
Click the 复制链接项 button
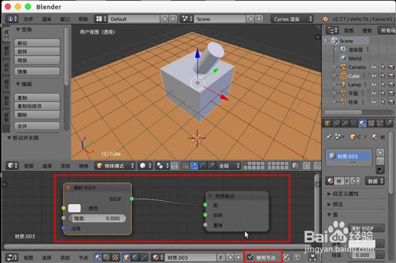click(x=37, y=106)
